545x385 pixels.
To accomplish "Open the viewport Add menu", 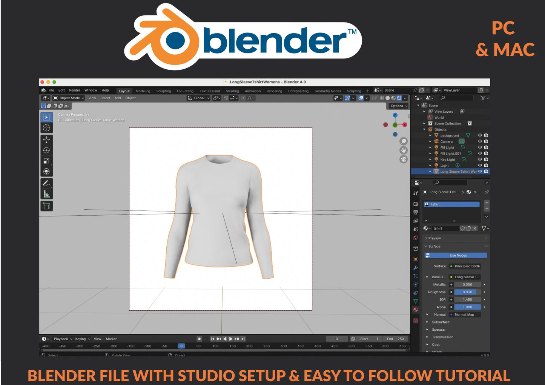I will click(x=118, y=98).
